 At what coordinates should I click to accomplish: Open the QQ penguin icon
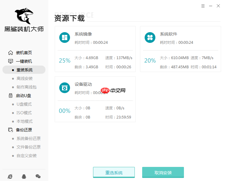click(x=24, y=176)
